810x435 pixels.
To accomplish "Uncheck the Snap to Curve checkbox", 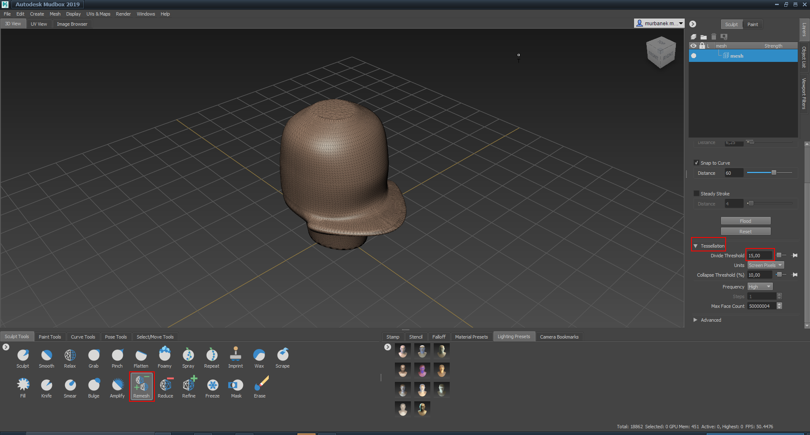I will tap(696, 163).
